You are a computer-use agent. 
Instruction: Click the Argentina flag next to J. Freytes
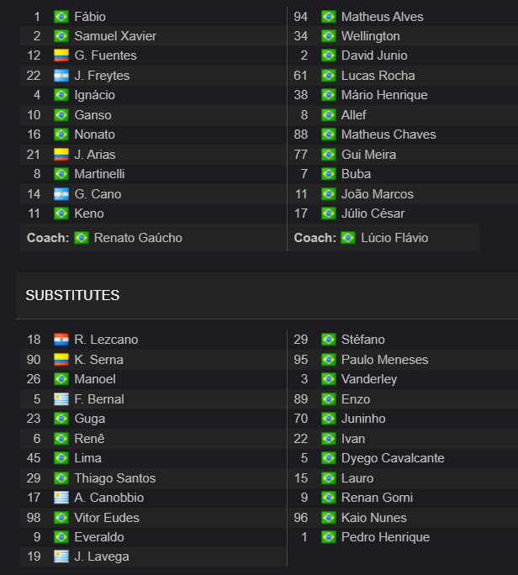click(61, 76)
